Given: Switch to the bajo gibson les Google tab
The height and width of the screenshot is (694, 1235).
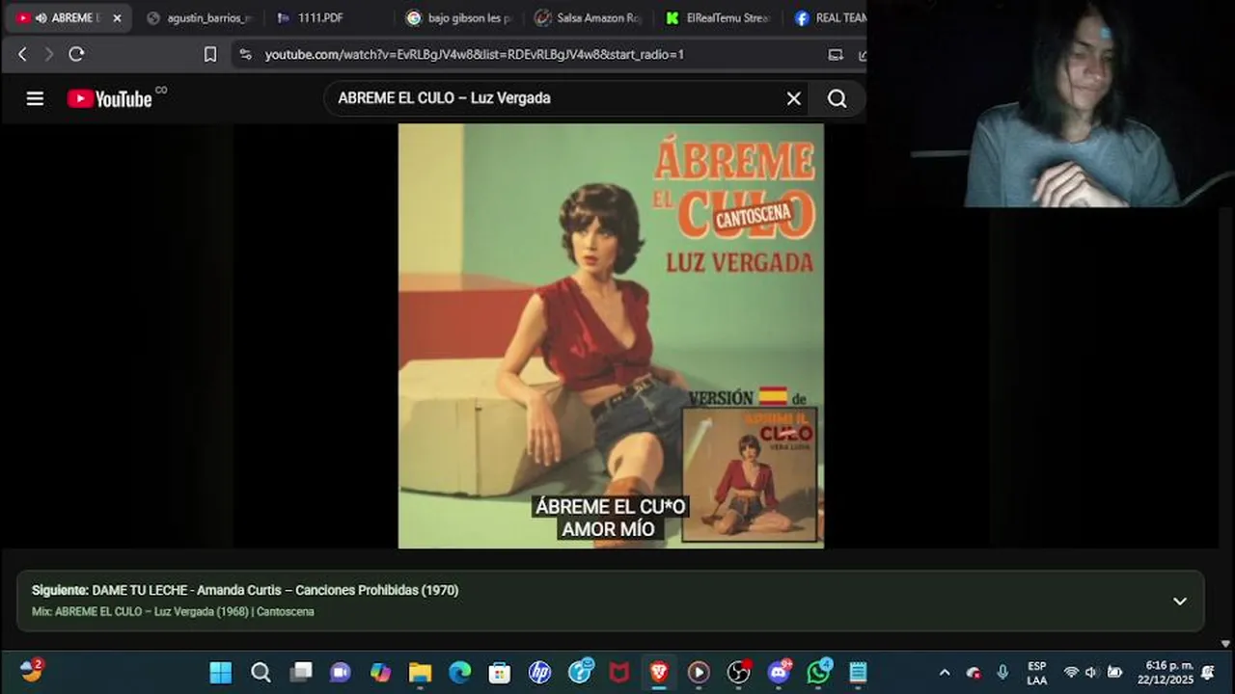Looking at the screenshot, I should click(x=459, y=17).
